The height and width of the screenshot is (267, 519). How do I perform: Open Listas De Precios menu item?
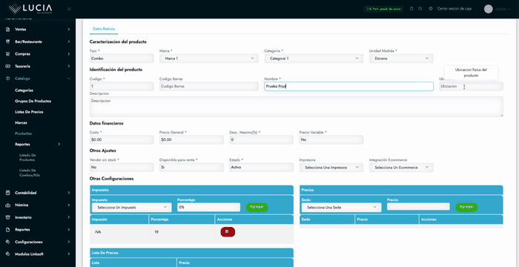[29, 112]
